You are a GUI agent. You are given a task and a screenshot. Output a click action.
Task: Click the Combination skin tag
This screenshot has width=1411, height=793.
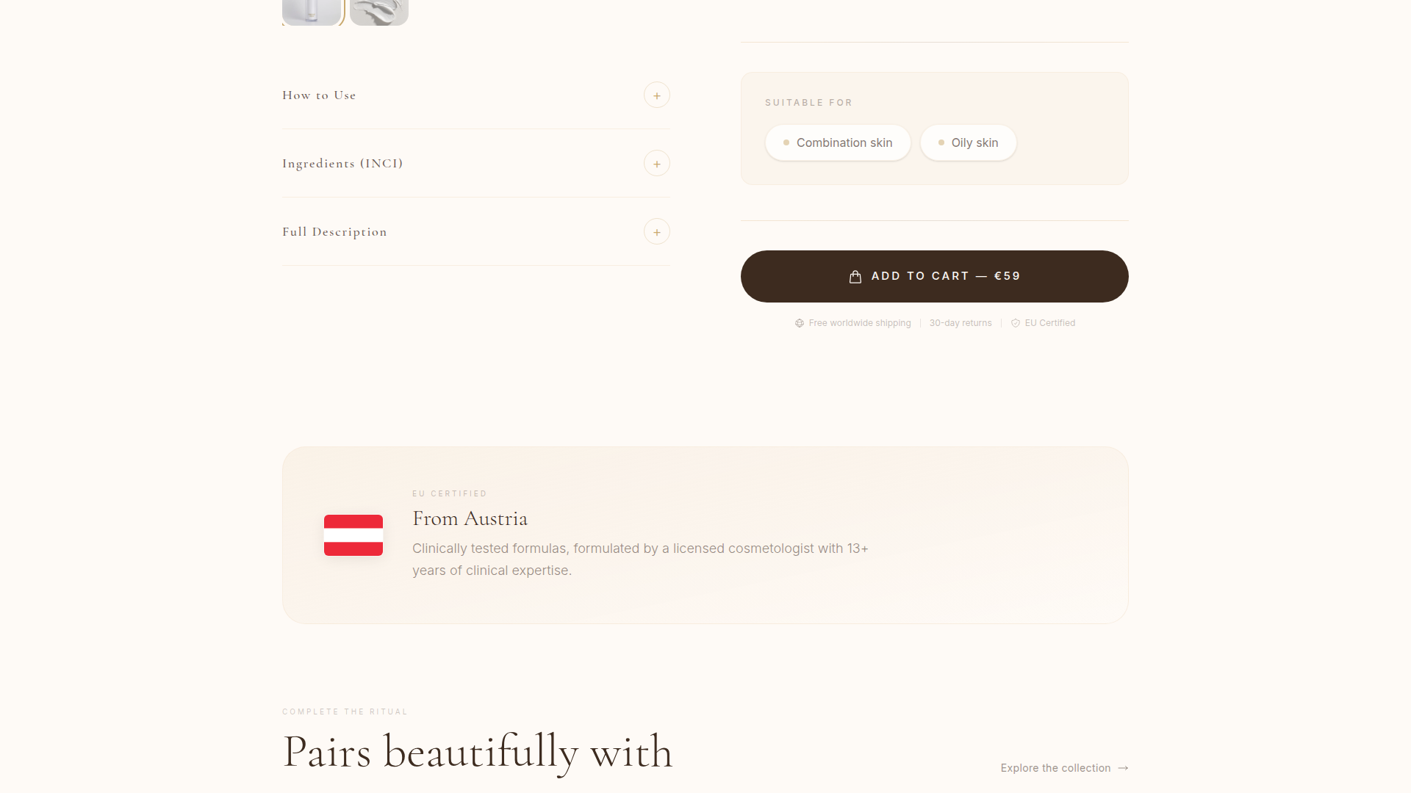838,142
